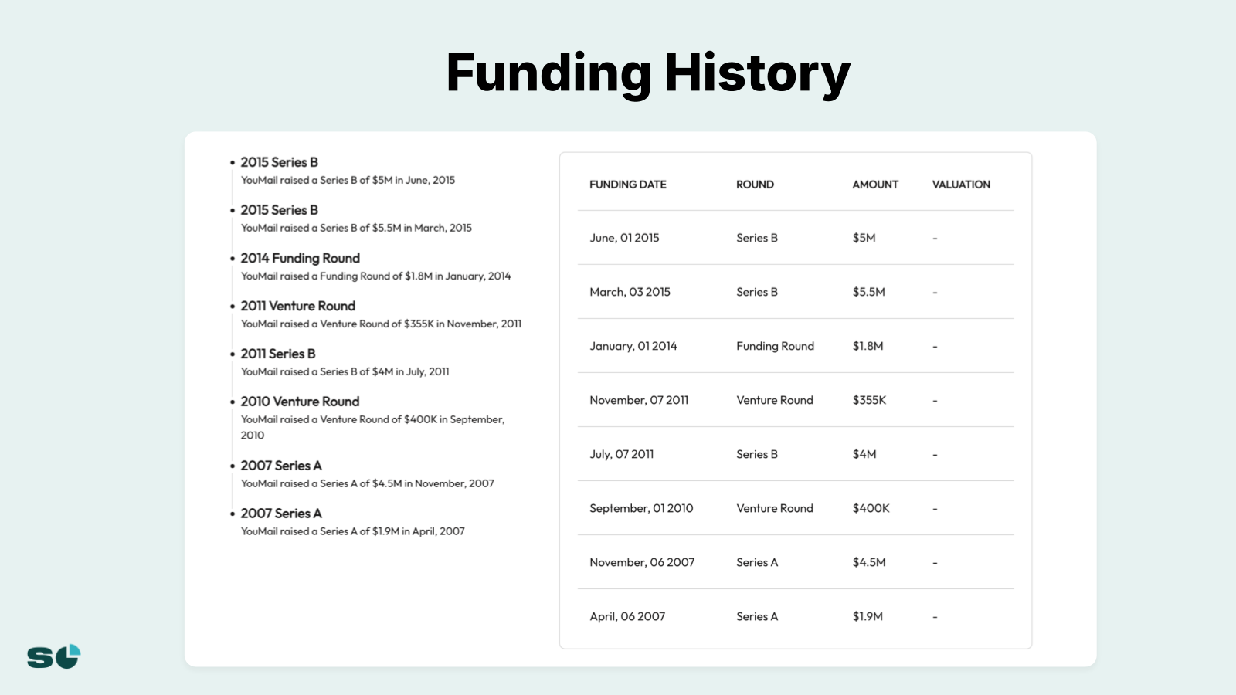The height and width of the screenshot is (695, 1236).
Task: Select the 2010 Venture Round timeline heading
Action: (300, 402)
